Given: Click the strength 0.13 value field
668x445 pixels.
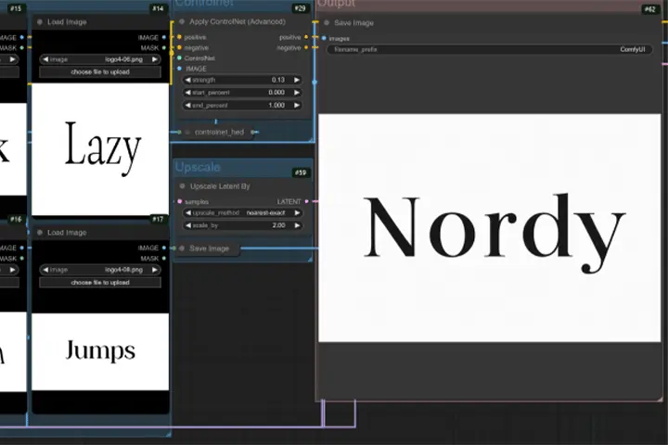Looking at the screenshot, I should [x=242, y=80].
